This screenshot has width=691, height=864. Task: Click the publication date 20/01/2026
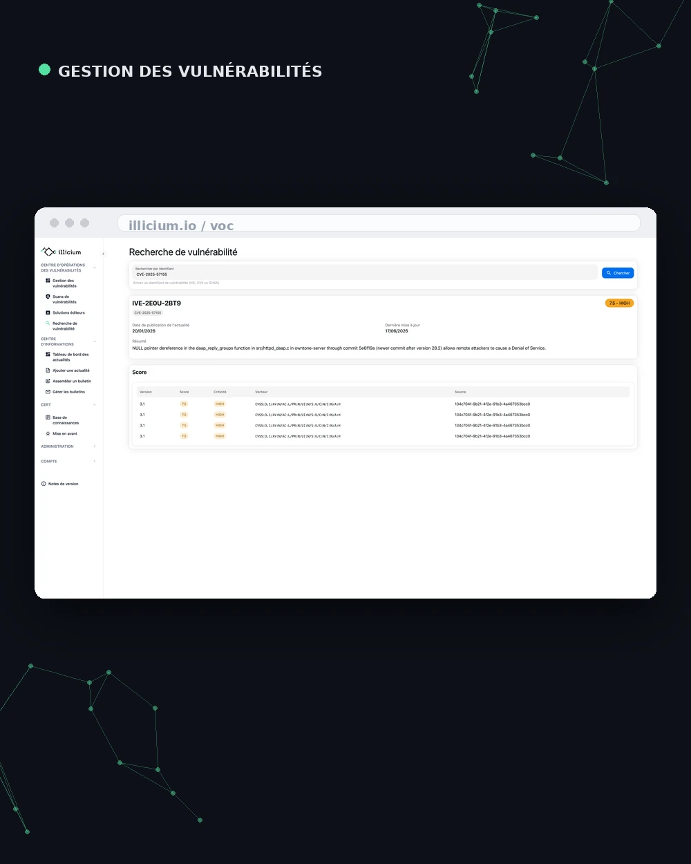tap(144, 331)
